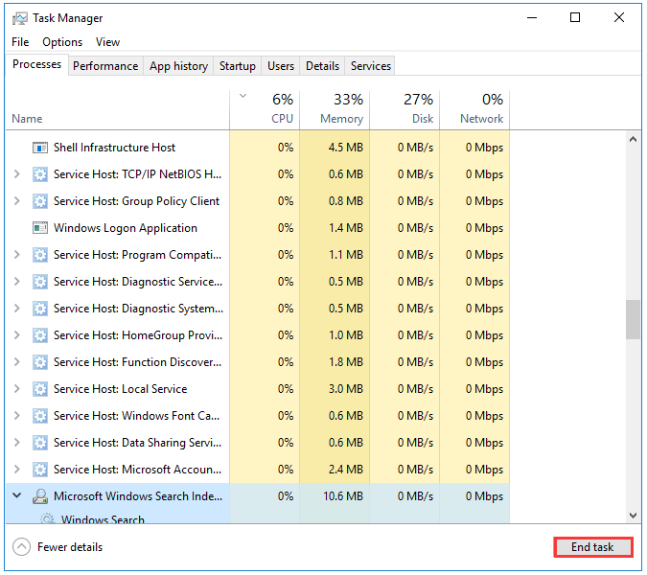Select the Processes tab
647x575 pixels.
click(36, 64)
